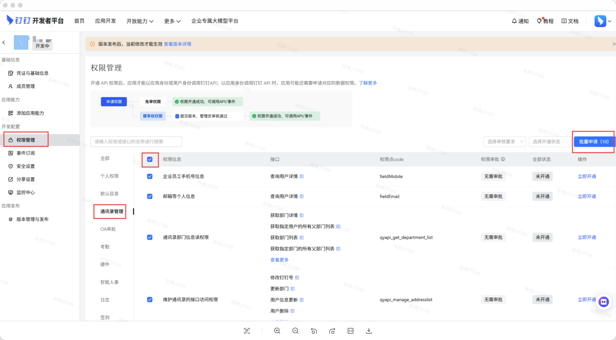Select 事件订阅 in the sidebar
This screenshot has height=340, width=616.
(26, 153)
